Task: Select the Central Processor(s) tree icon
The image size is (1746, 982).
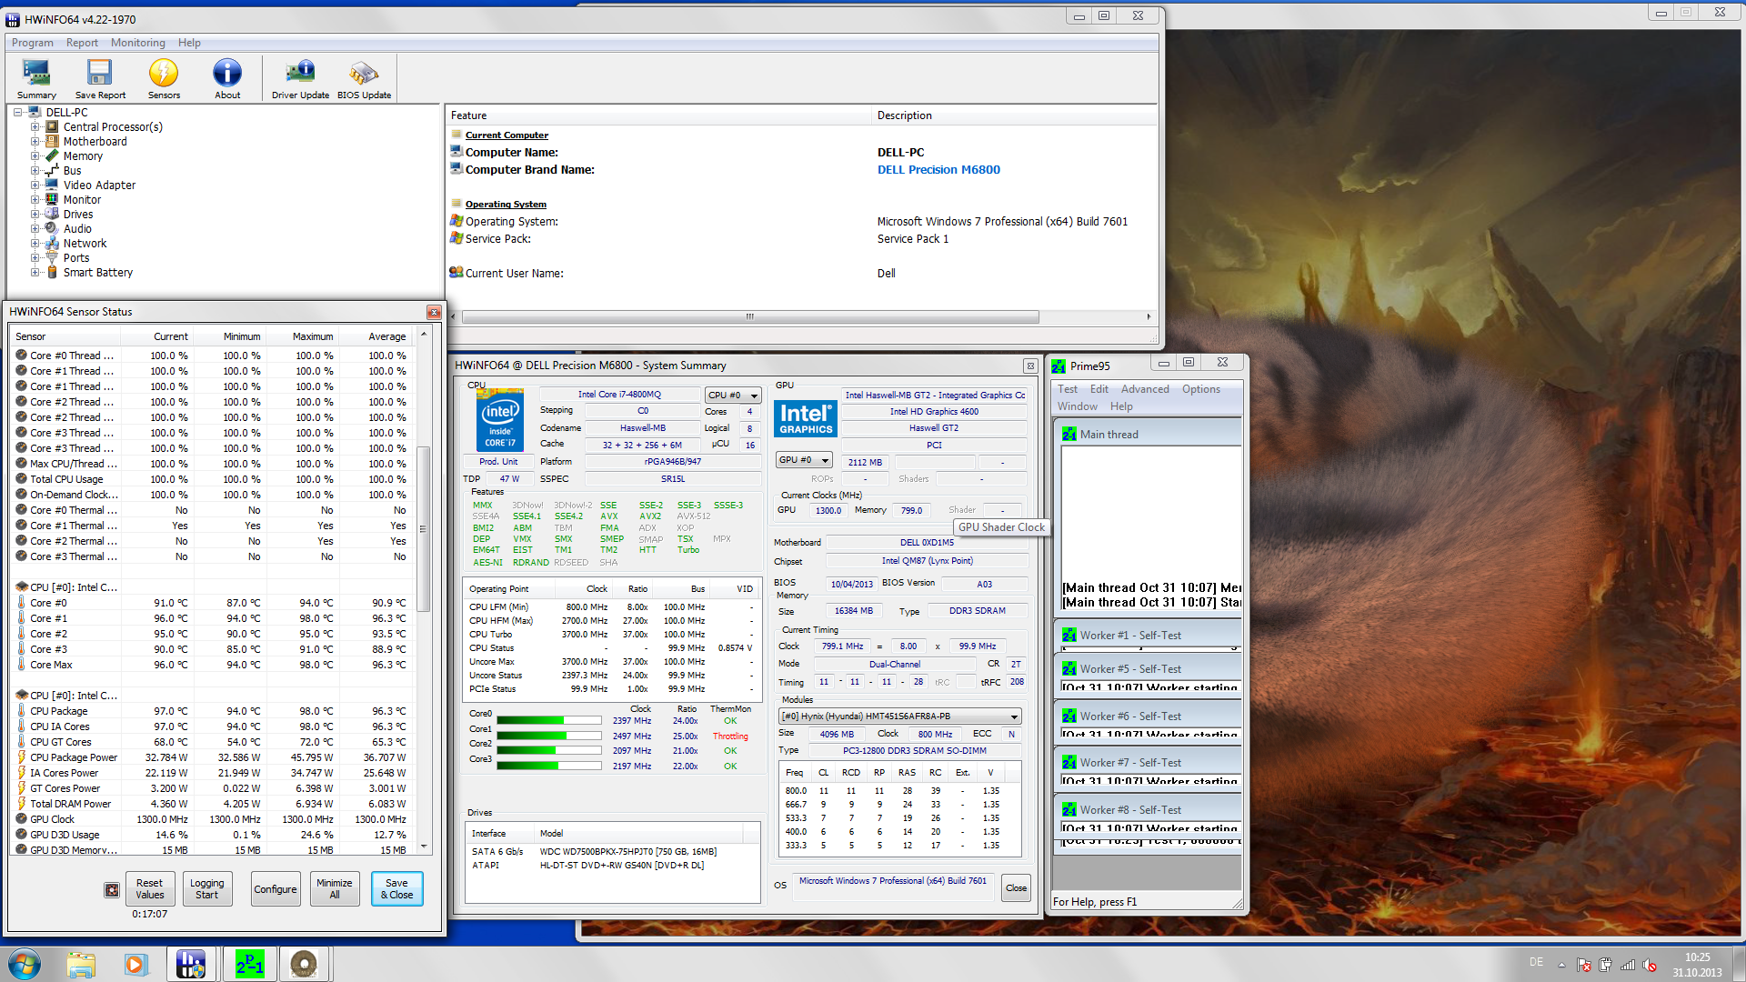Action: tap(53, 127)
